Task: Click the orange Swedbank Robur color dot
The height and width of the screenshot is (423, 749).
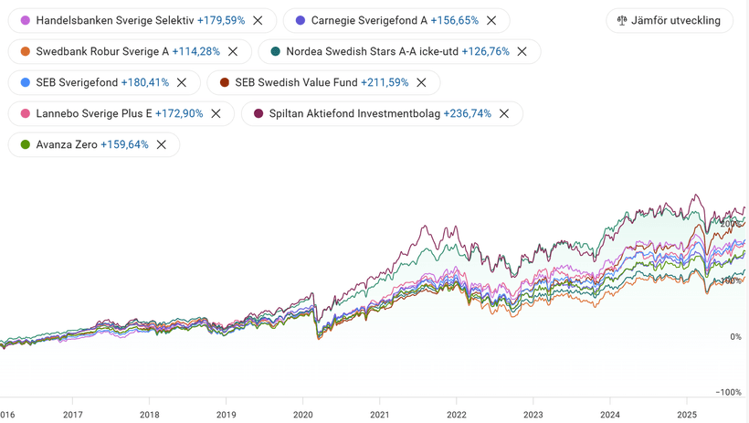Action: pyautogui.click(x=26, y=51)
